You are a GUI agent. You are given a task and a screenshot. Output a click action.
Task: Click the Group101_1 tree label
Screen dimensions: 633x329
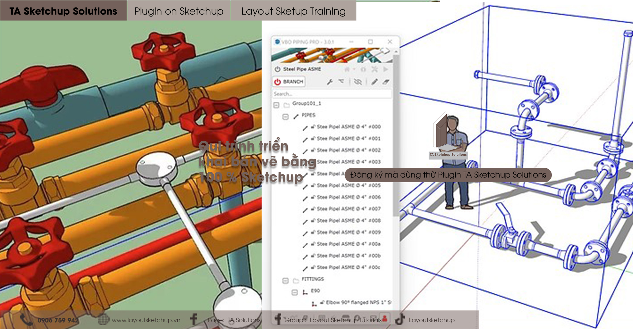306,103
